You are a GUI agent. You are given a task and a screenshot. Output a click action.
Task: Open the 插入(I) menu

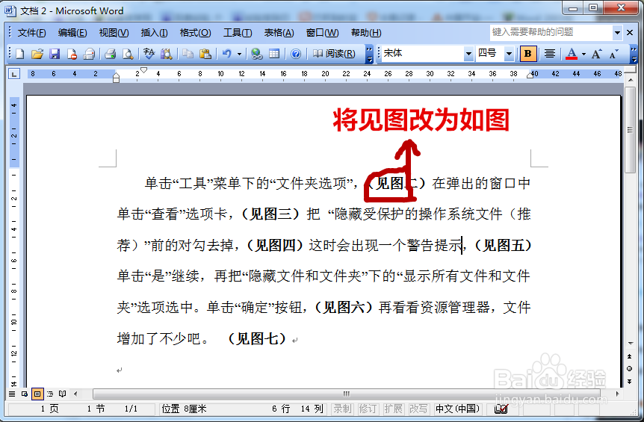coord(154,33)
